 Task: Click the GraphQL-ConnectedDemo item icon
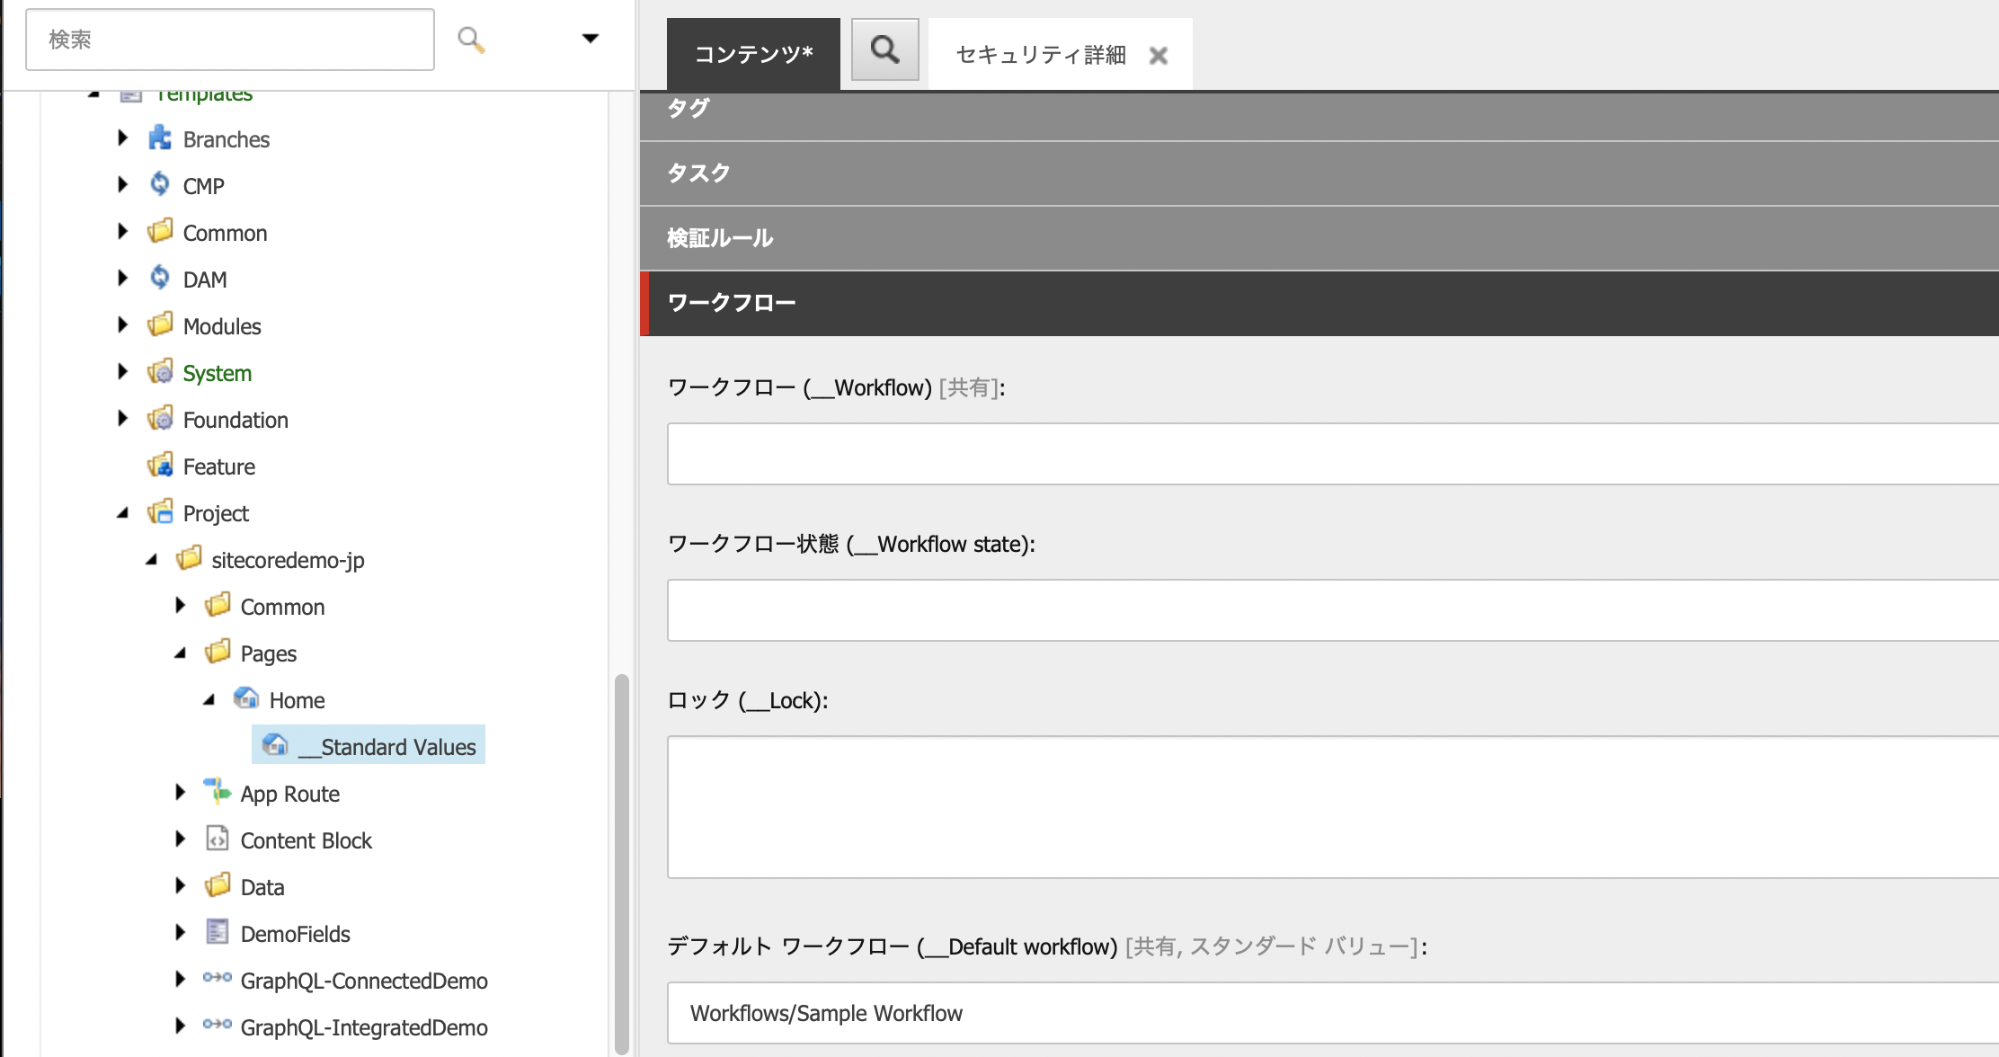(x=216, y=981)
